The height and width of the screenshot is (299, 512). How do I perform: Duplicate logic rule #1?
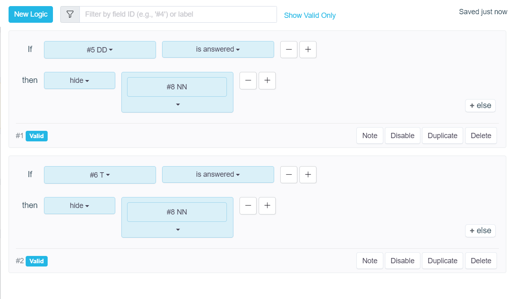442,136
